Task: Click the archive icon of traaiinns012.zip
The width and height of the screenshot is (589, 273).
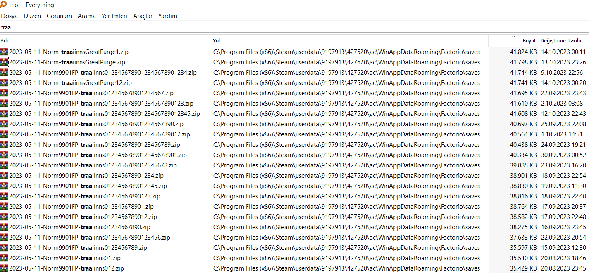Action: tap(4, 268)
